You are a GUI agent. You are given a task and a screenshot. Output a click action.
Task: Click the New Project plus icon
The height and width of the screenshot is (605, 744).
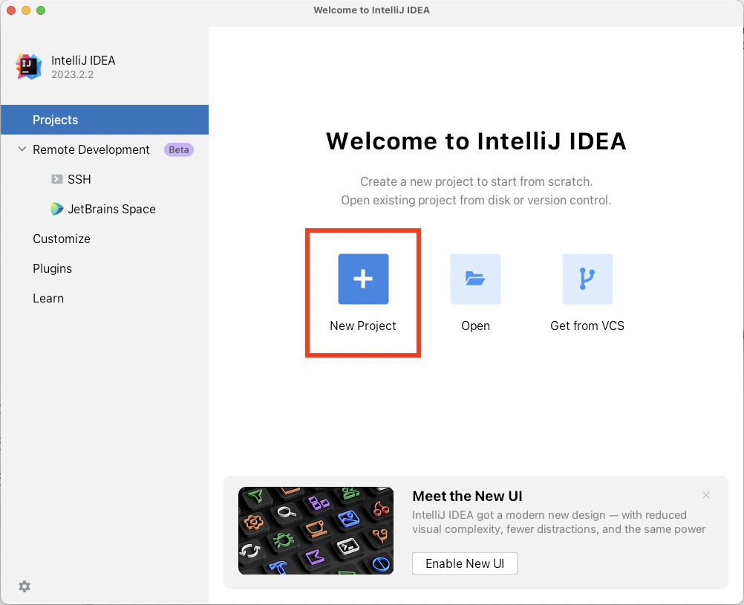[363, 279]
